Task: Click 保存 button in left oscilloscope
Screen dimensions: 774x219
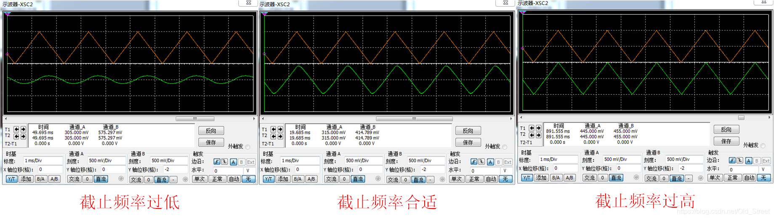Action: click(211, 143)
